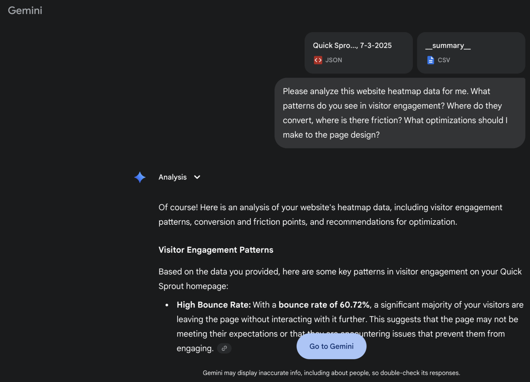
Task: Select the filename 'Quick Spro..., 7-3-2025'
Action: (352, 45)
